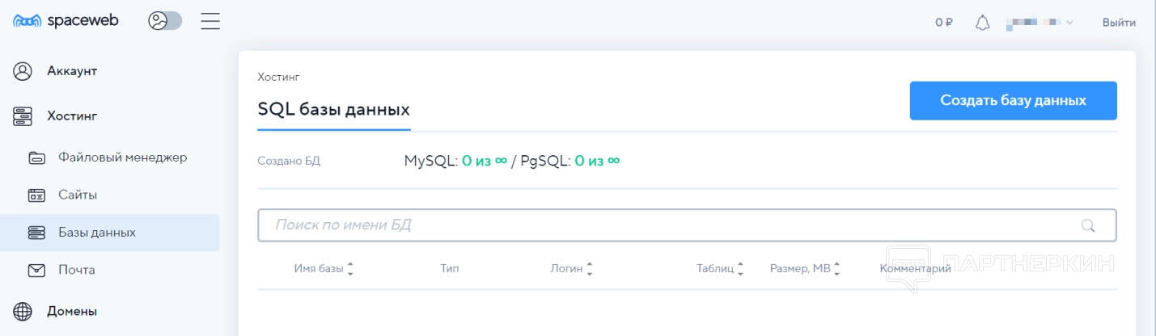Select the Базы данных database icon
1156x336 pixels.
[37, 233]
